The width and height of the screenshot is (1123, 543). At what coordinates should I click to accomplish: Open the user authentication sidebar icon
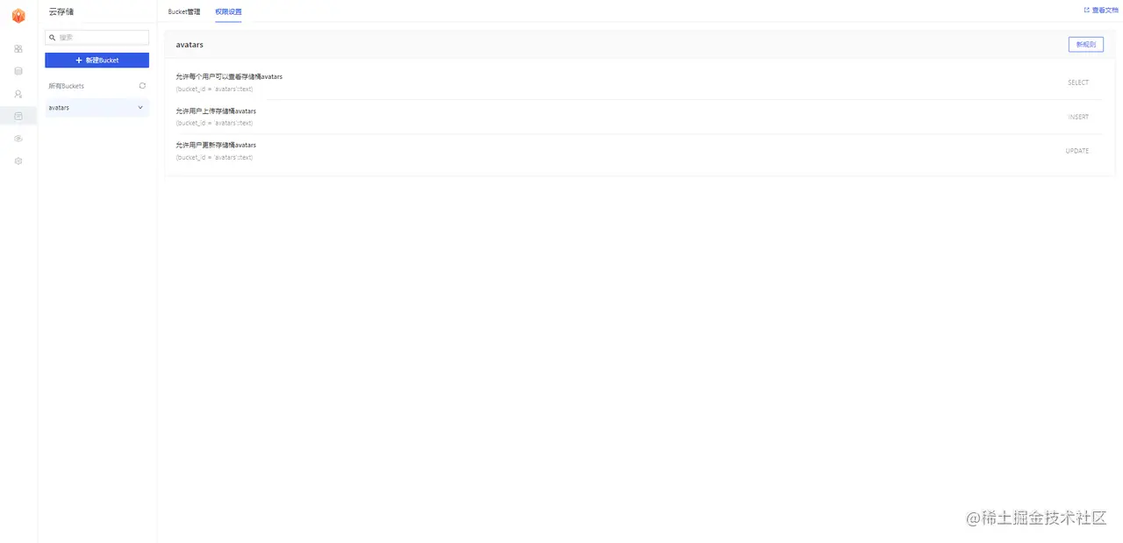pos(18,94)
